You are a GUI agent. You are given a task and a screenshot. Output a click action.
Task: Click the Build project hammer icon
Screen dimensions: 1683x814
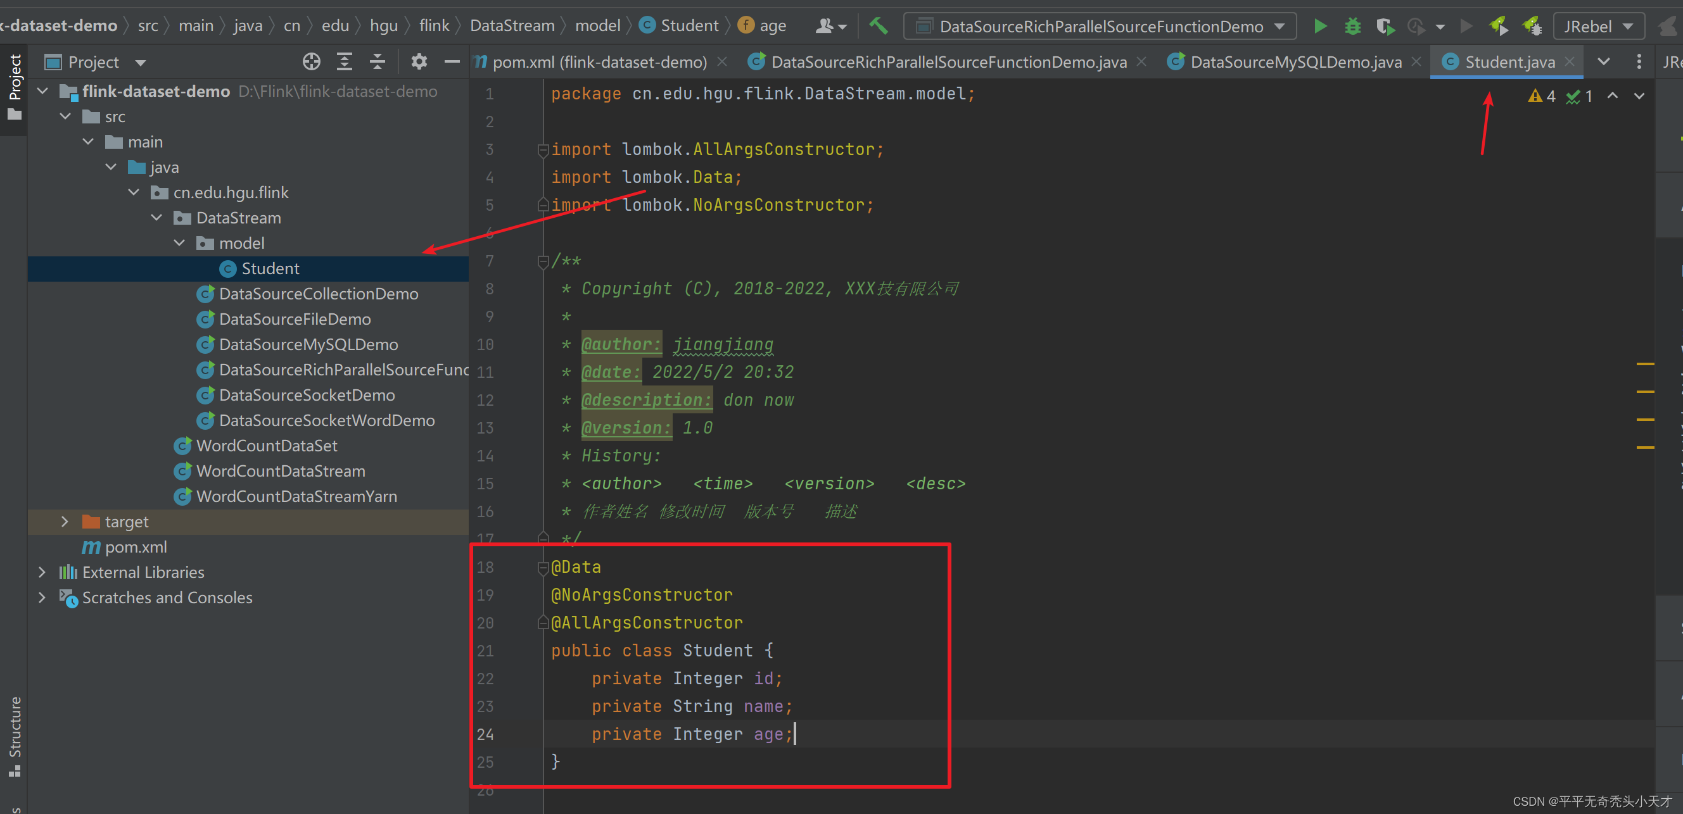click(878, 26)
